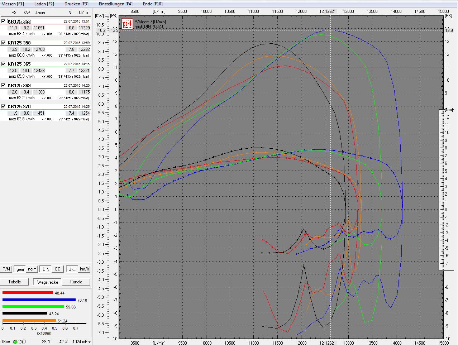Image resolution: width=458 pixels, height=345 pixels.
Task: Disable the KR125 358 run checkbox
Action: click(x=3, y=43)
